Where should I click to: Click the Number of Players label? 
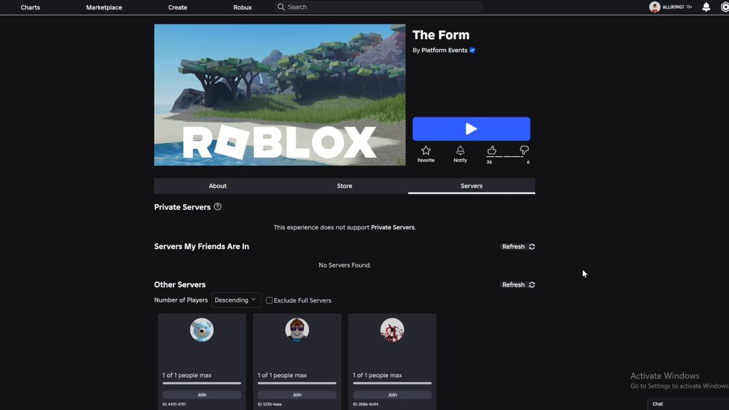pos(181,300)
